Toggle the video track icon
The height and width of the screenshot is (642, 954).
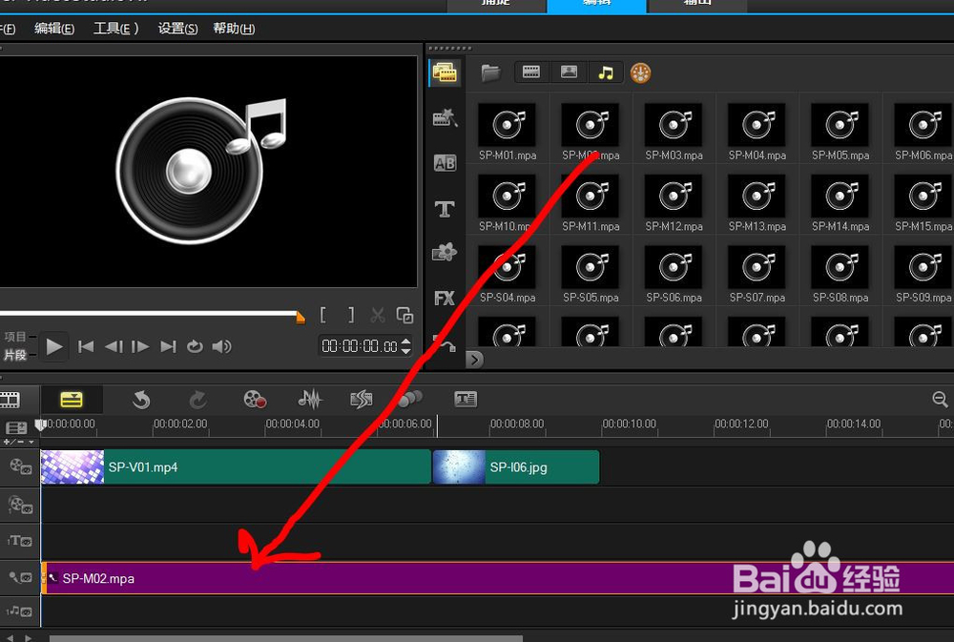point(20,466)
